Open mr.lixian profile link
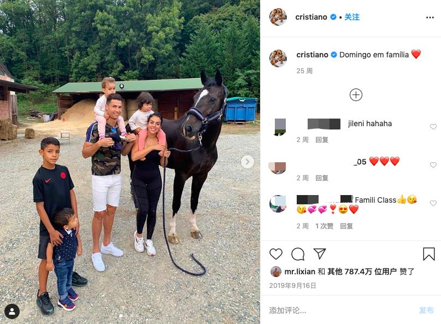The height and width of the screenshot is (324, 441). 299,272
